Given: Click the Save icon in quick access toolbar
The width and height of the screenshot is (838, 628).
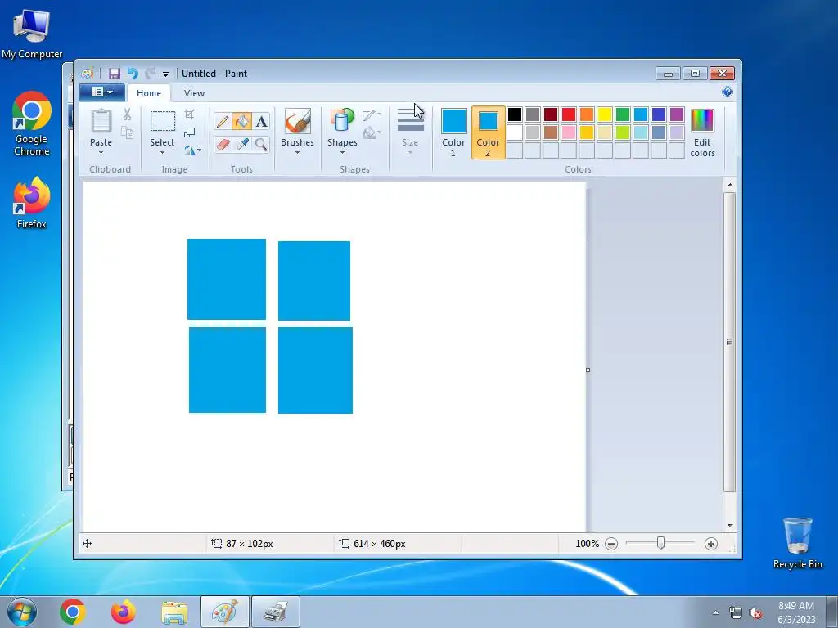Looking at the screenshot, I should 115,74.
